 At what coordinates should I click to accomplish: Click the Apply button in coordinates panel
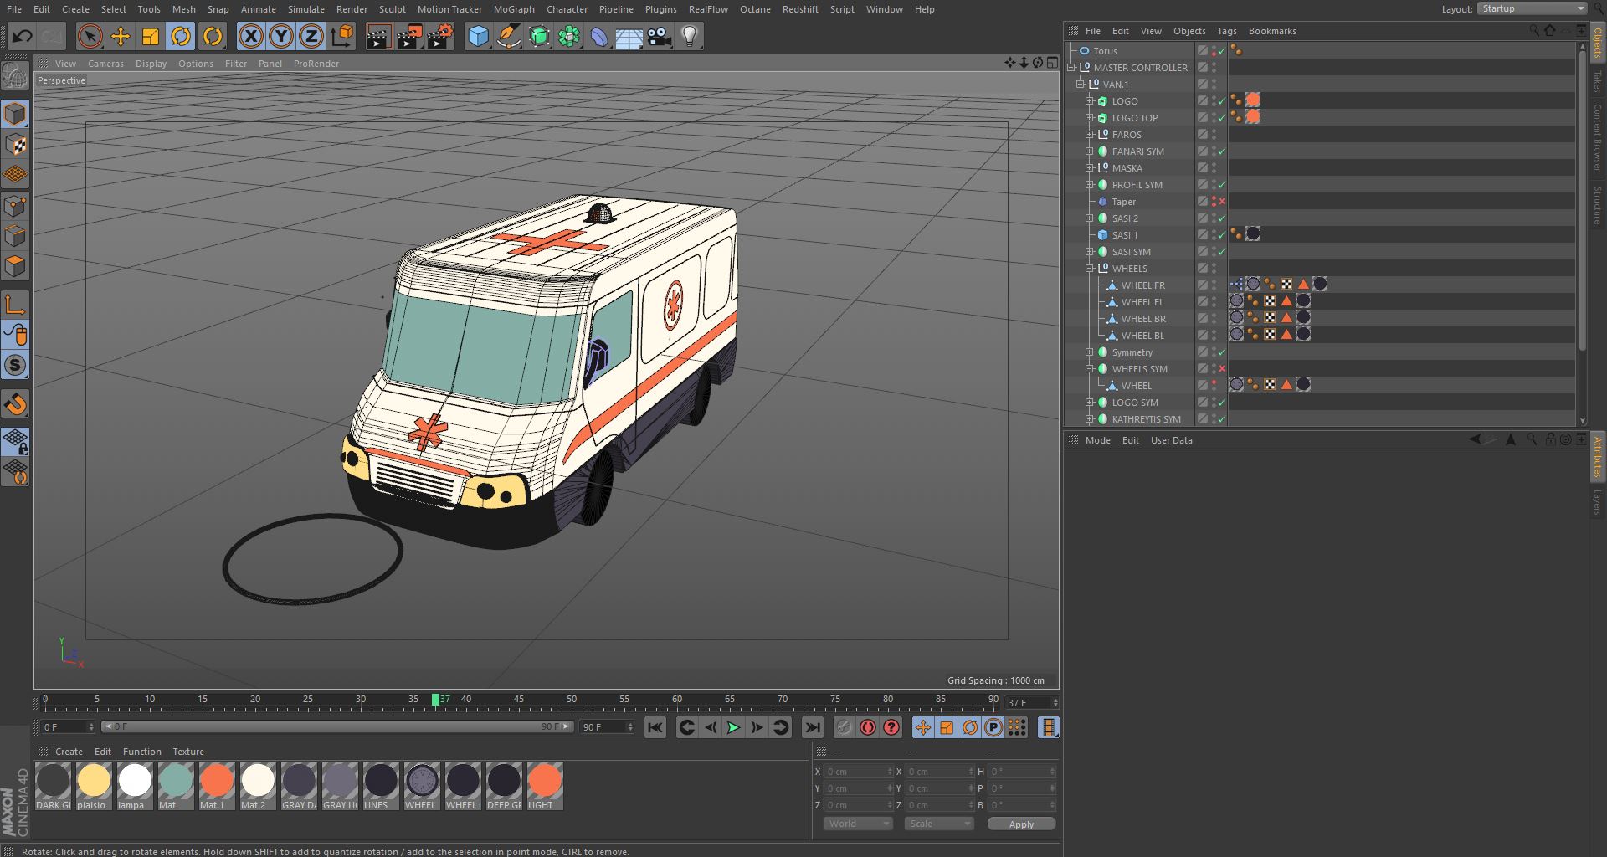point(1020,824)
